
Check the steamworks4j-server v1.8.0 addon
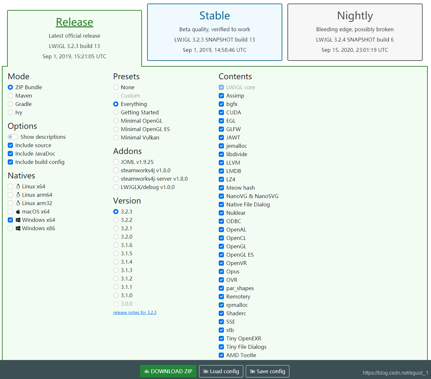click(116, 179)
